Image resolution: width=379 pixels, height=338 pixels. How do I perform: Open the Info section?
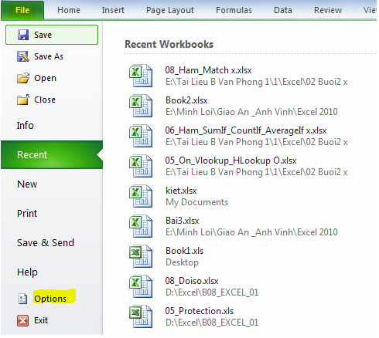coord(26,125)
